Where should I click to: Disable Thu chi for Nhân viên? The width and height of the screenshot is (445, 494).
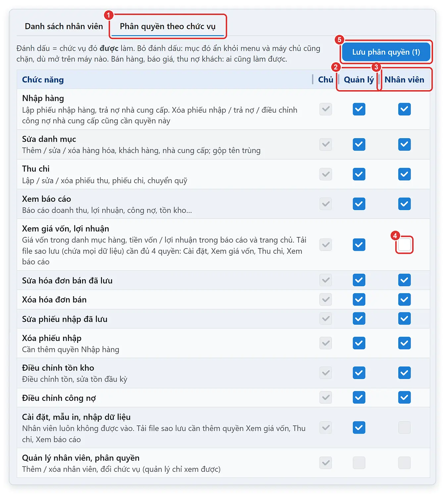404,174
